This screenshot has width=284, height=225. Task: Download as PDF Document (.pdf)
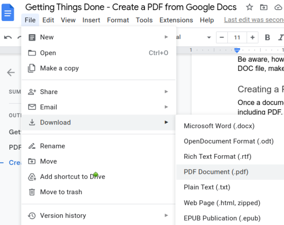click(230, 172)
